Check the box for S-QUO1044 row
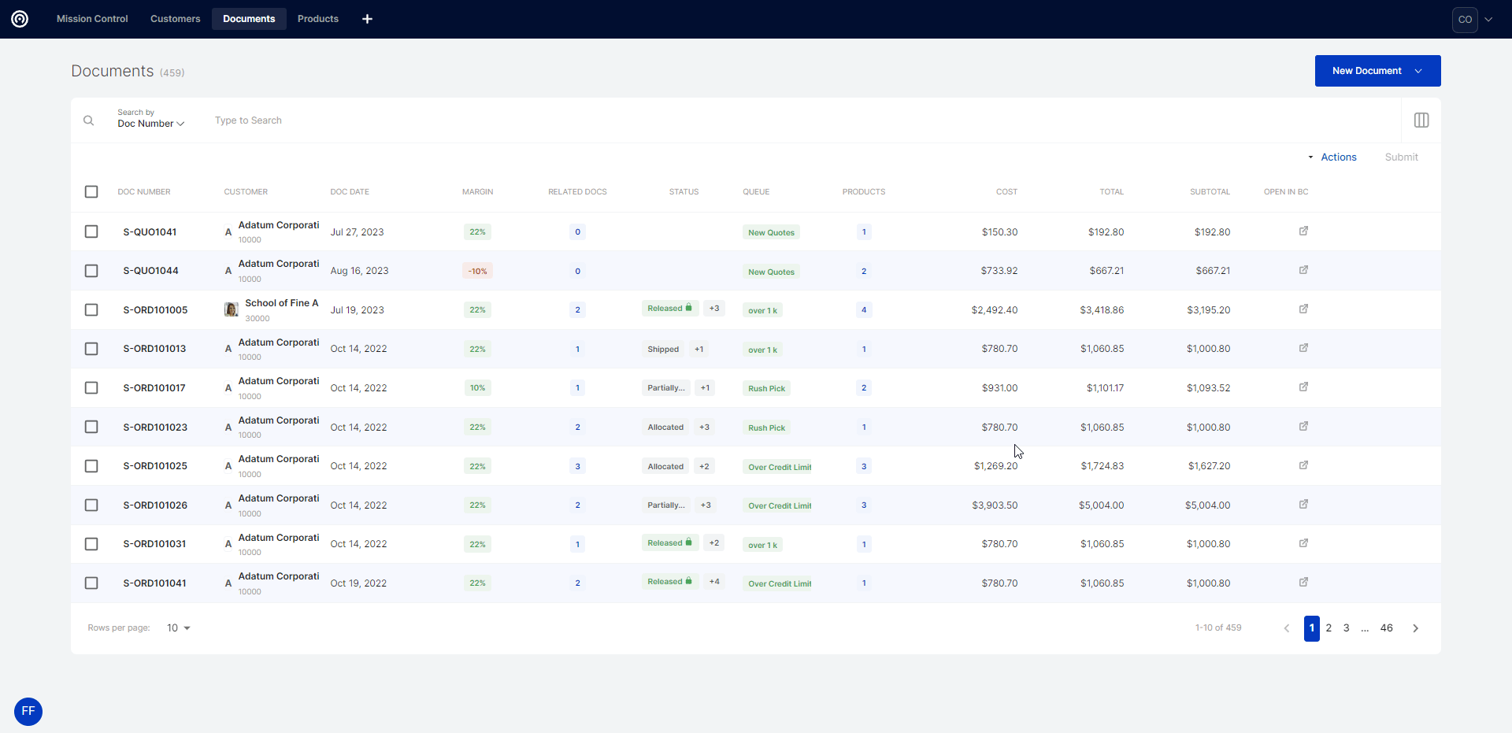Viewport: 1512px width, 733px height. [x=91, y=271]
